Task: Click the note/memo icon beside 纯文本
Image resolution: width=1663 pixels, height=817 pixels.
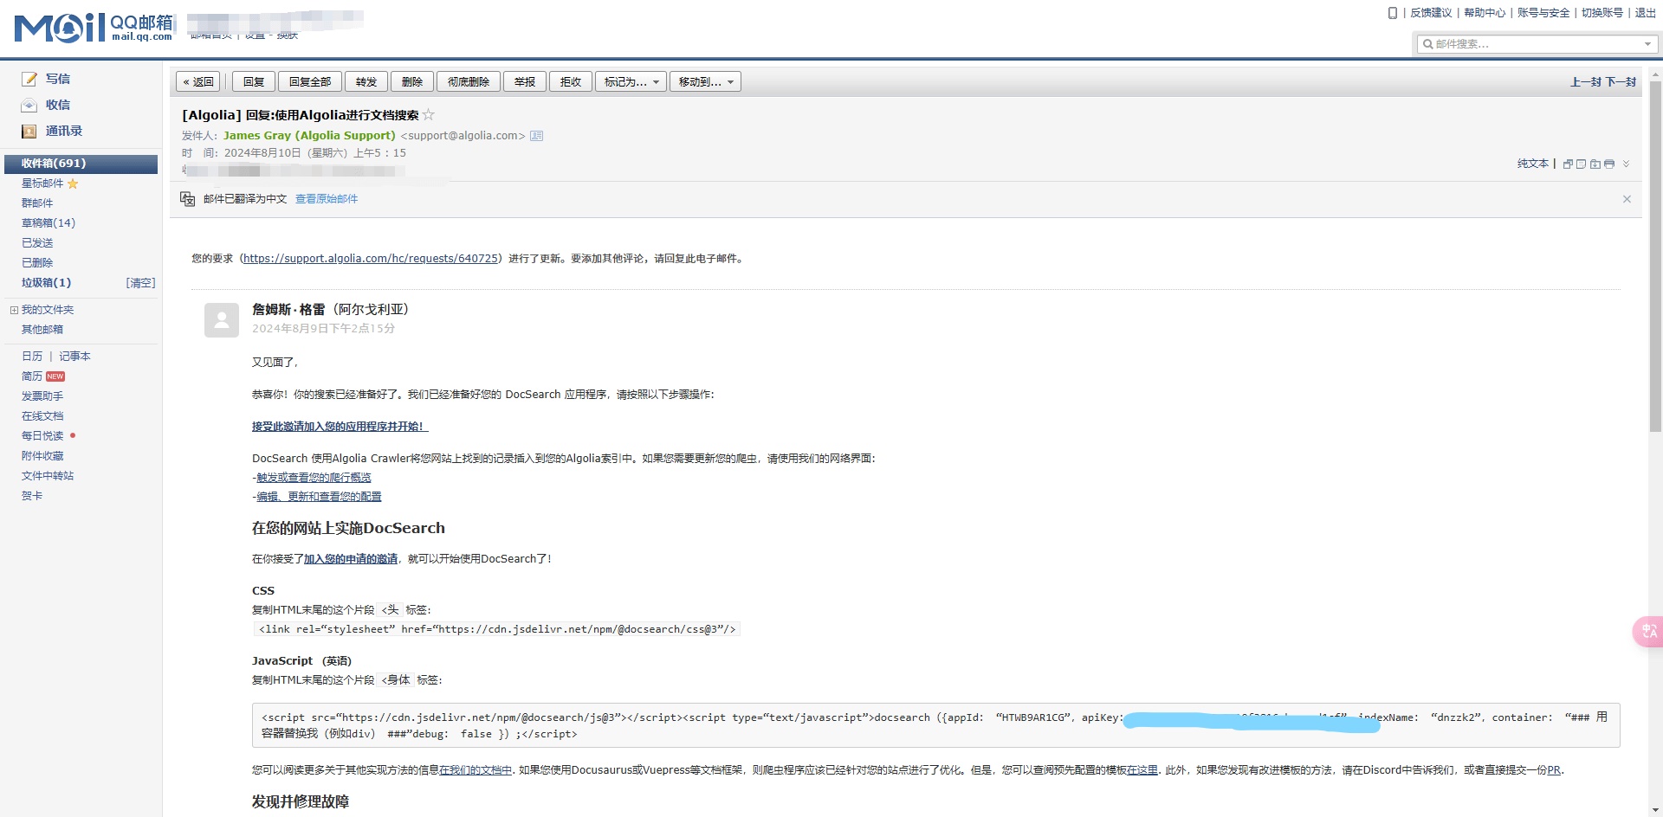Action: (x=1582, y=164)
